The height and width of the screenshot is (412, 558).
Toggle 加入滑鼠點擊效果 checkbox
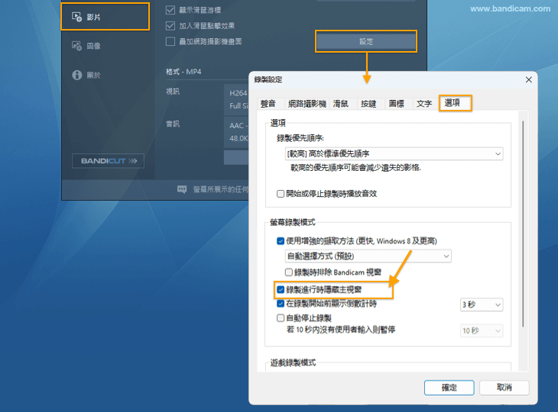tap(170, 26)
